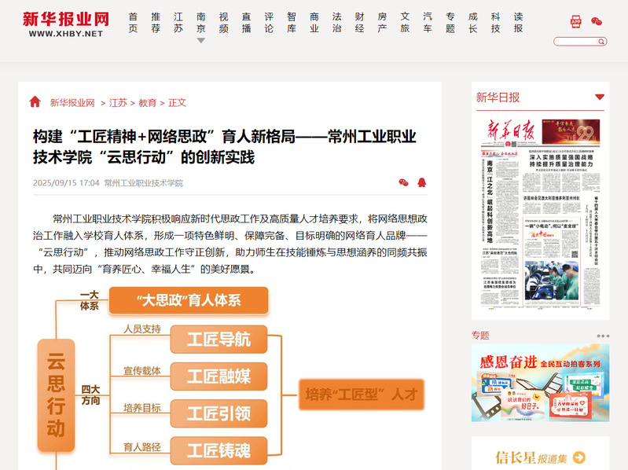The width and height of the screenshot is (628, 470).
Task: Click the 新华报业网 XHBY.NET logo
Action: 65,24
